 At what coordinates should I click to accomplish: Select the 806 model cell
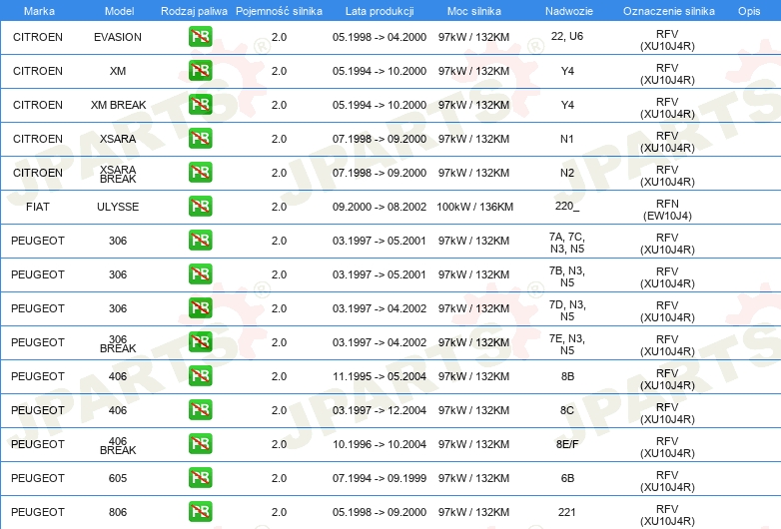click(x=118, y=512)
